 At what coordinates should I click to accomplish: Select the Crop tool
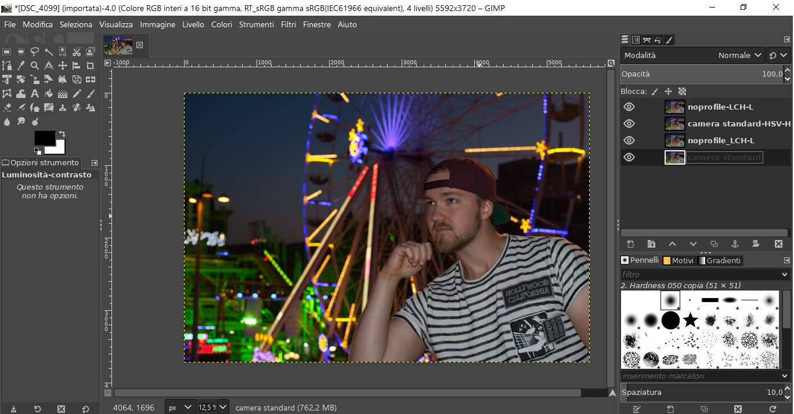[x=91, y=66]
